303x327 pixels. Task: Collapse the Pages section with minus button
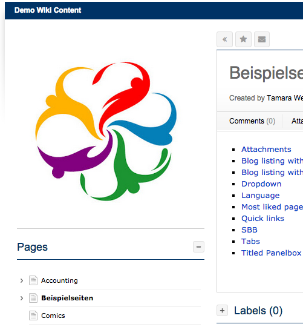click(x=198, y=247)
